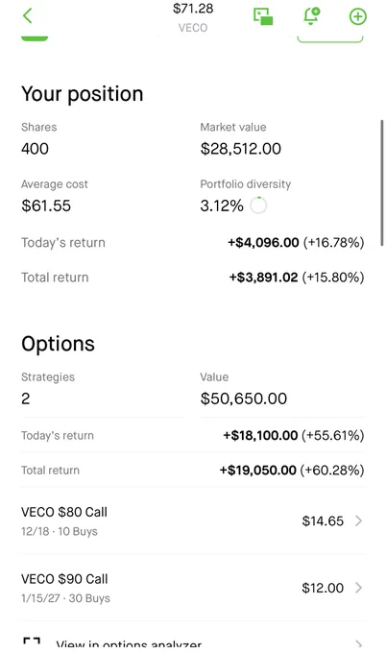Tap the plus circle add-to-list icon
Screen dimensions: 386x653
(358, 16)
